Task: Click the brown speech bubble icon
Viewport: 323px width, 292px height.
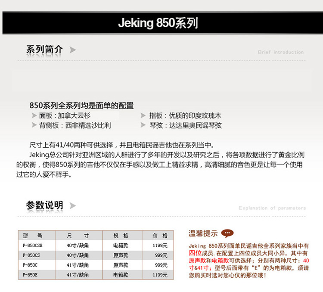Action: [227, 233]
